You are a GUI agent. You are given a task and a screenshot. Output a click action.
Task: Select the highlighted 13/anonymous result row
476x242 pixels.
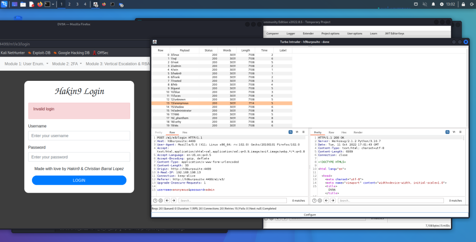click(222, 104)
